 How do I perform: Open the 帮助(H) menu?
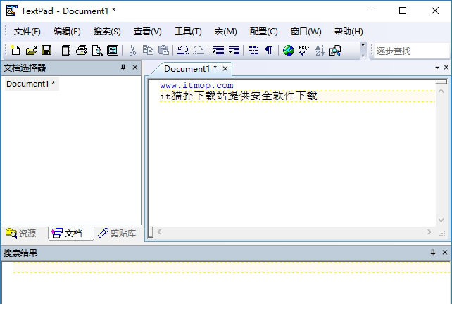pos(349,32)
